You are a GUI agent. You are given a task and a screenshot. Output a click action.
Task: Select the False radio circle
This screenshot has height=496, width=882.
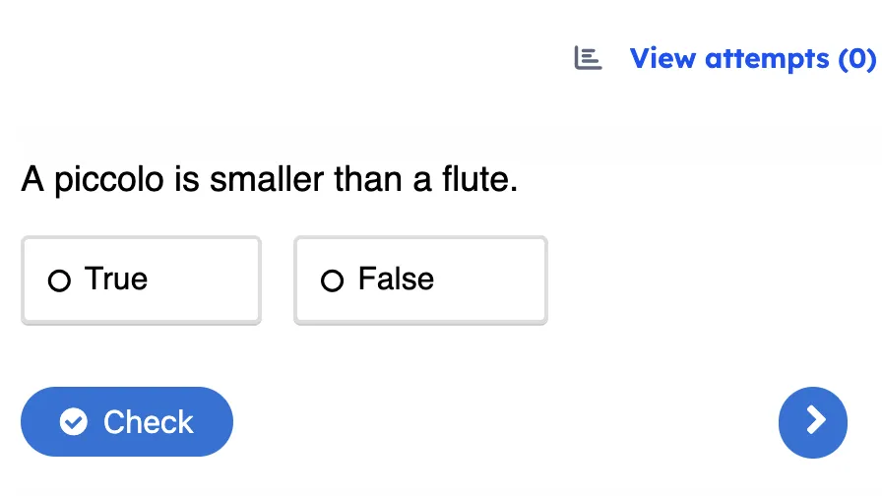pos(333,281)
